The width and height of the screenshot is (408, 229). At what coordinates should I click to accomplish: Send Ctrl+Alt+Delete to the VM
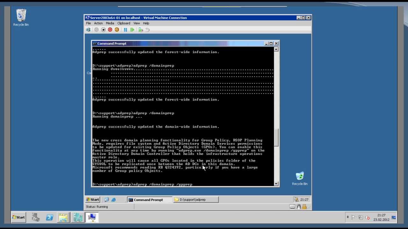(x=88, y=30)
